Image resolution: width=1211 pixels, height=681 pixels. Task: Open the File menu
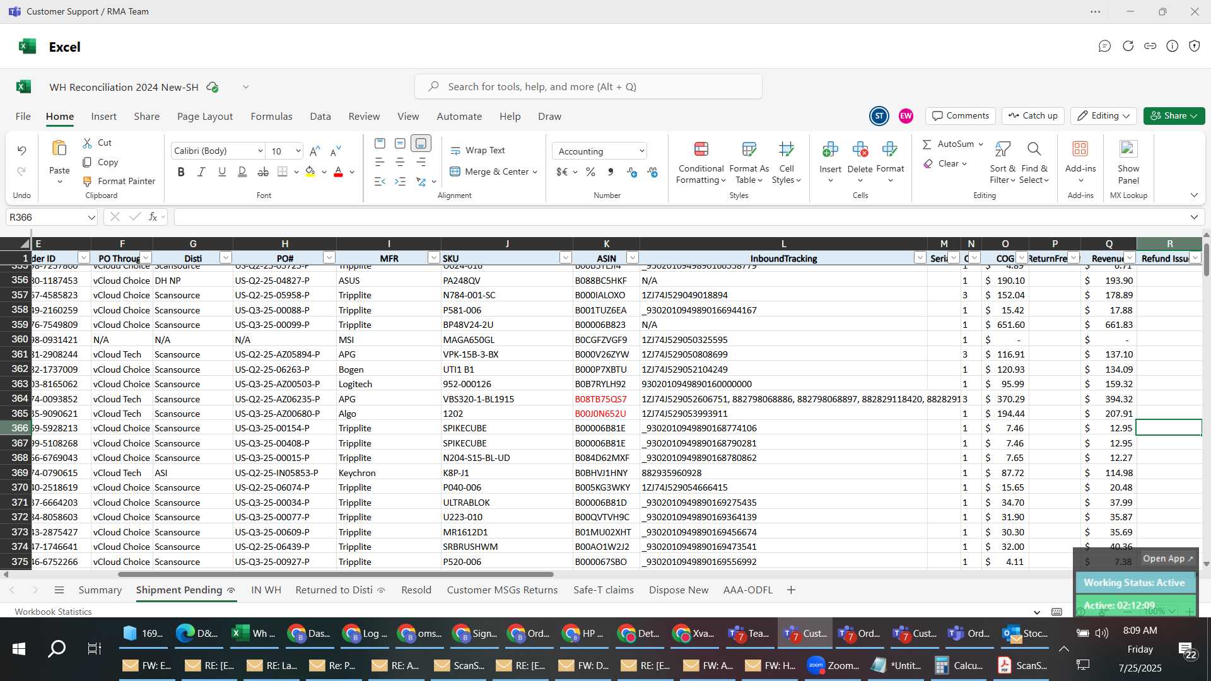(x=23, y=116)
